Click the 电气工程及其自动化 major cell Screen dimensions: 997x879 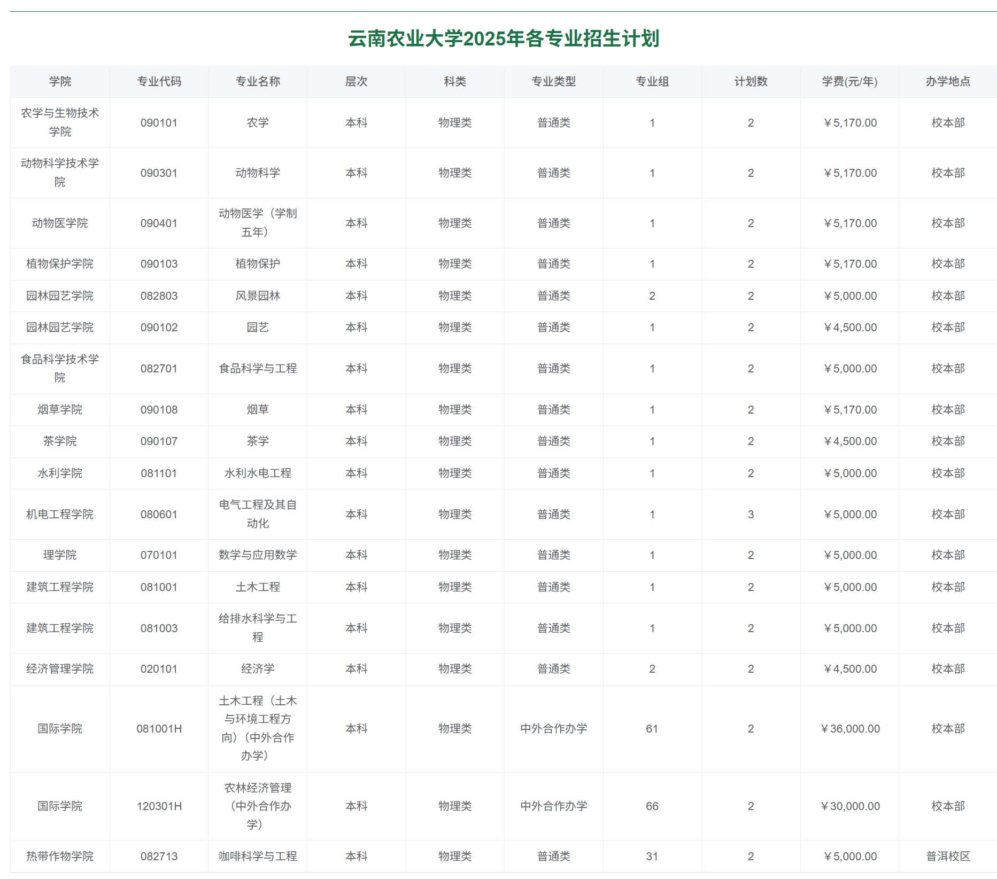(x=258, y=515)
